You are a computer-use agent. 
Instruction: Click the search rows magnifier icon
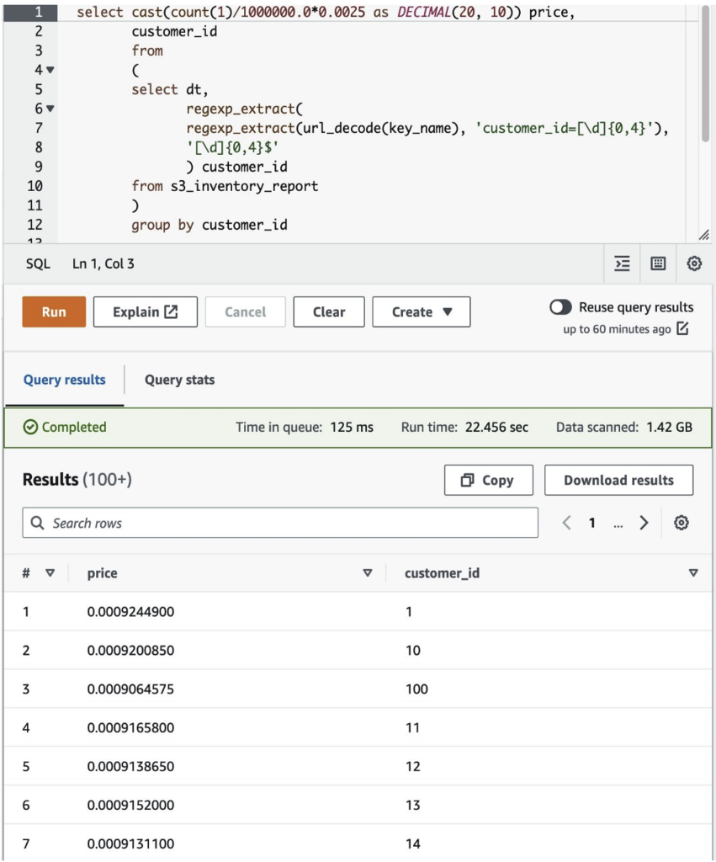(x=37, y=523)
